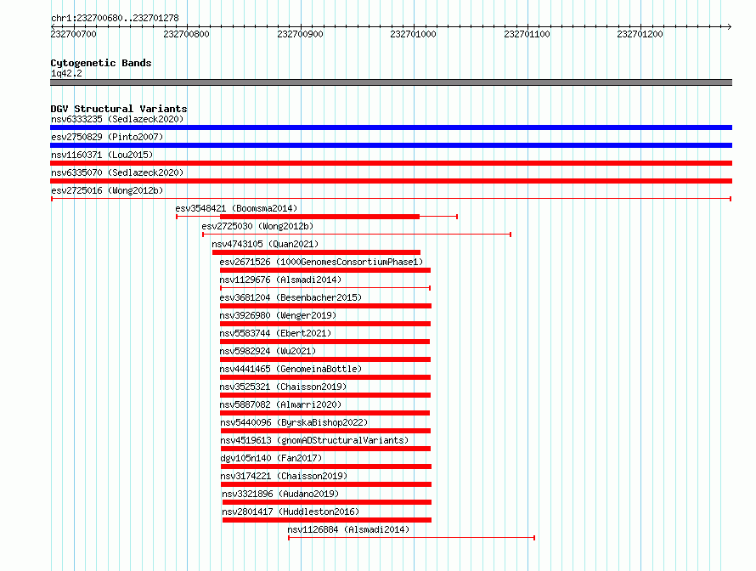756x571 pixels.
Task: Click nsv3525321 (Chaisson2019) label
Action: pos(283,387)
